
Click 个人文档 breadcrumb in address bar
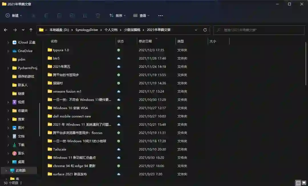(x=111, y=30)
